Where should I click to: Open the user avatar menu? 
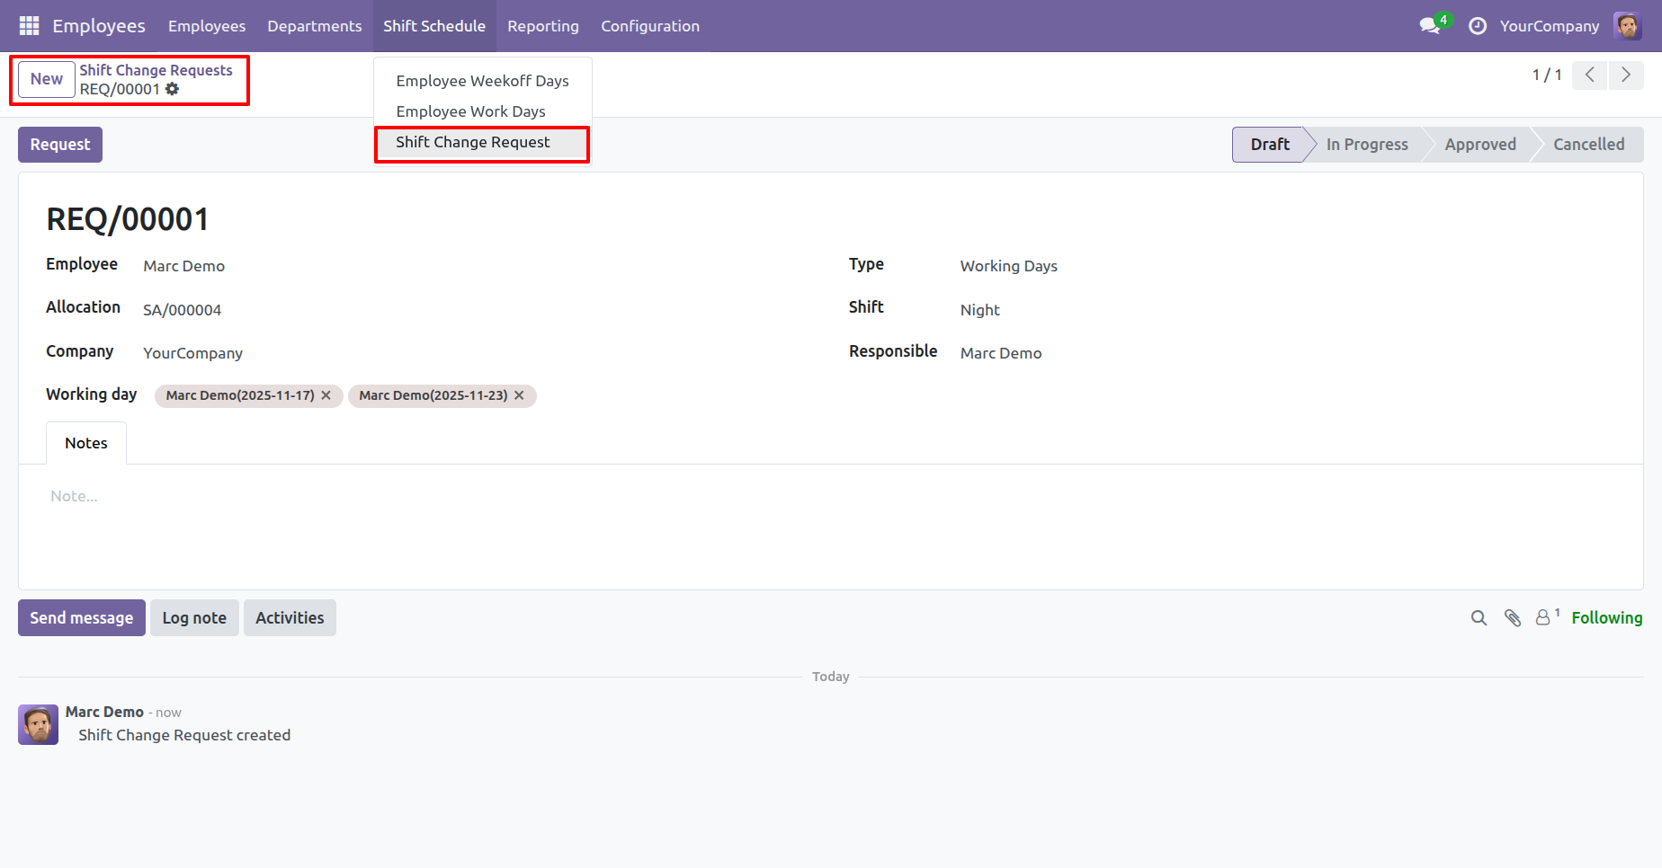click(1628, 26)
